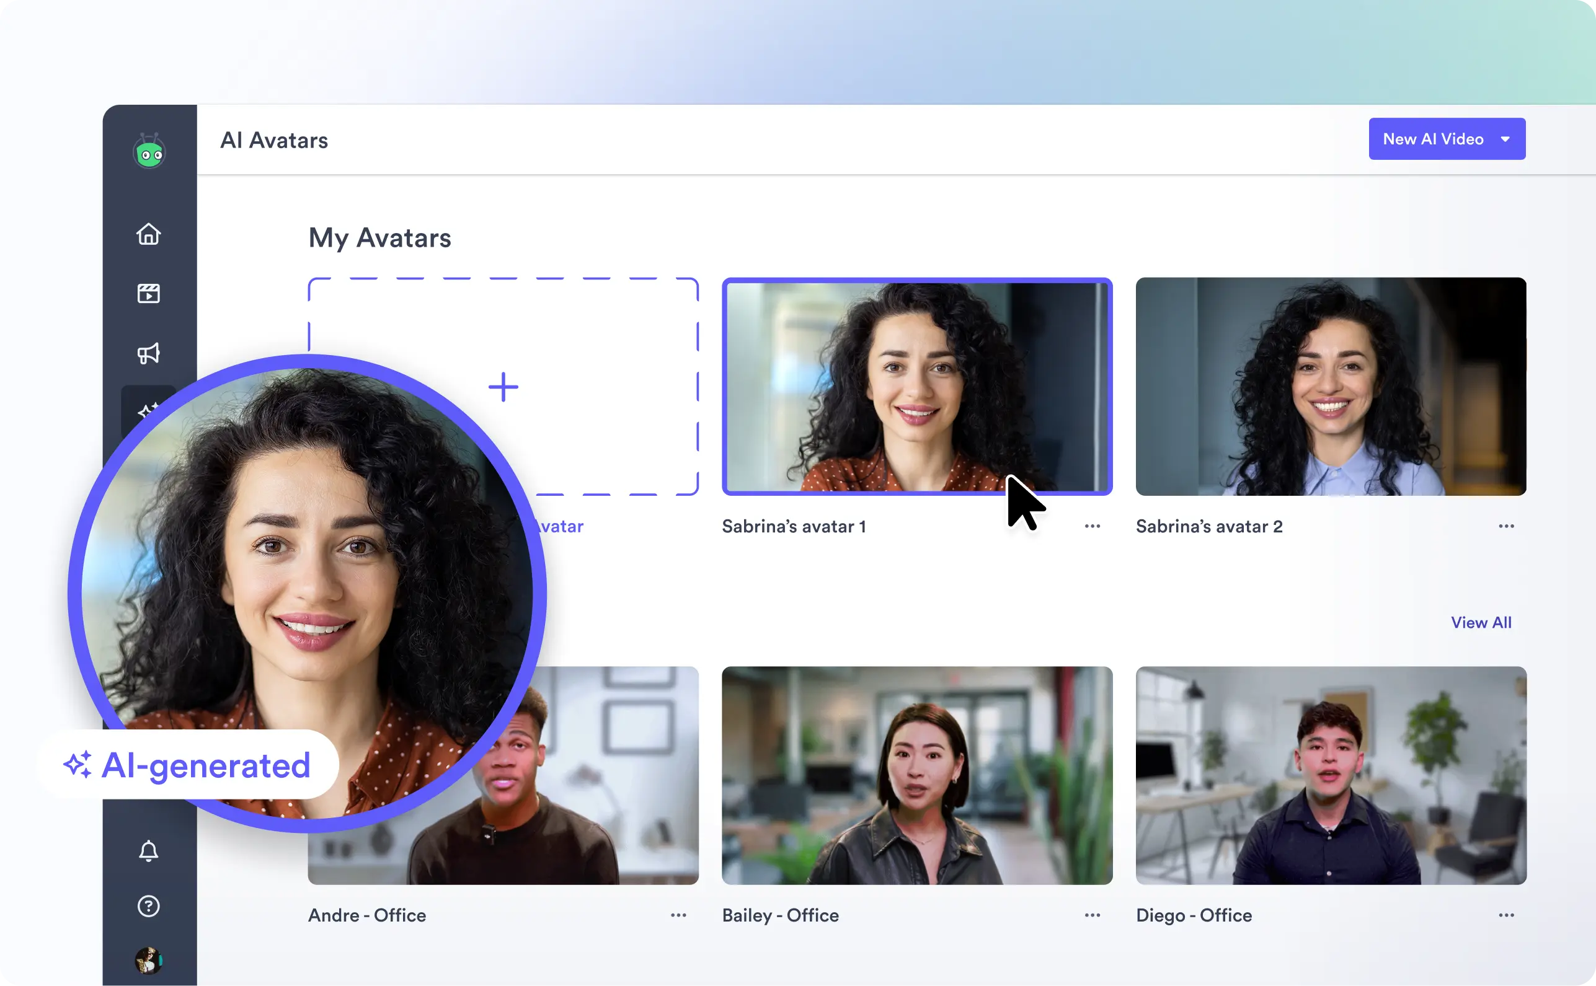Open the video projects icon in the sidebar

pyautogui.click(x=149, y=294)
